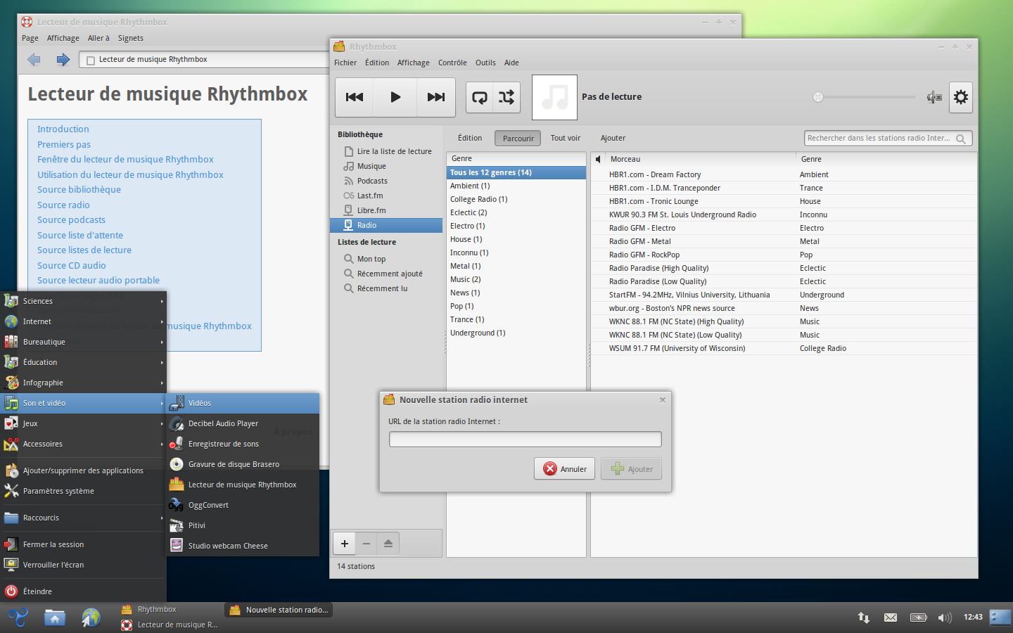Launch Studio webcam Cheese
1013x633 pixels.
(243, 546)
